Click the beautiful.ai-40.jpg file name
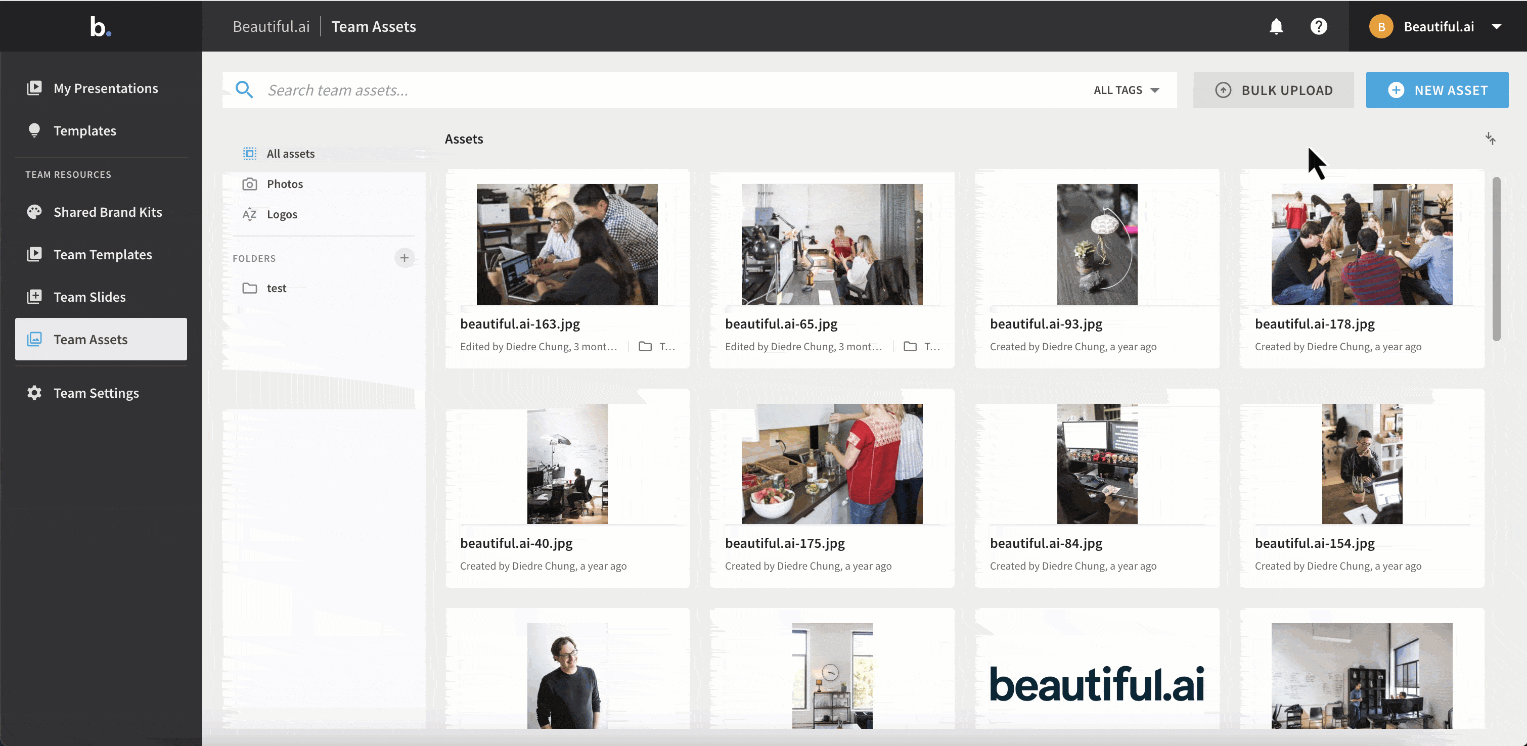 [516, 543]
